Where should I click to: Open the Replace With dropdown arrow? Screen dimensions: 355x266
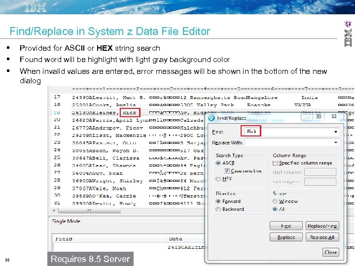click(336, 142)
